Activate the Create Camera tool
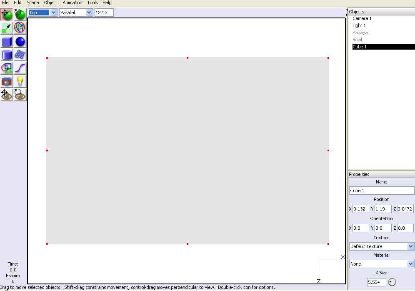The width and height of the screenshot is (415, 291). (x=7, y=81)
